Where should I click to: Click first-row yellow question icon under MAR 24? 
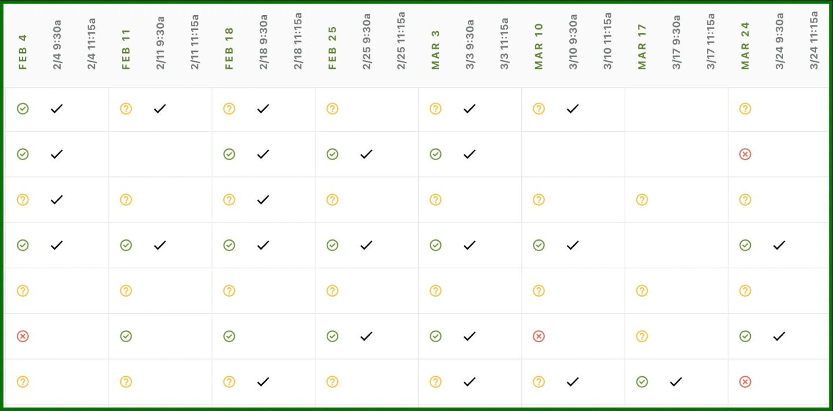coord(745,108)
